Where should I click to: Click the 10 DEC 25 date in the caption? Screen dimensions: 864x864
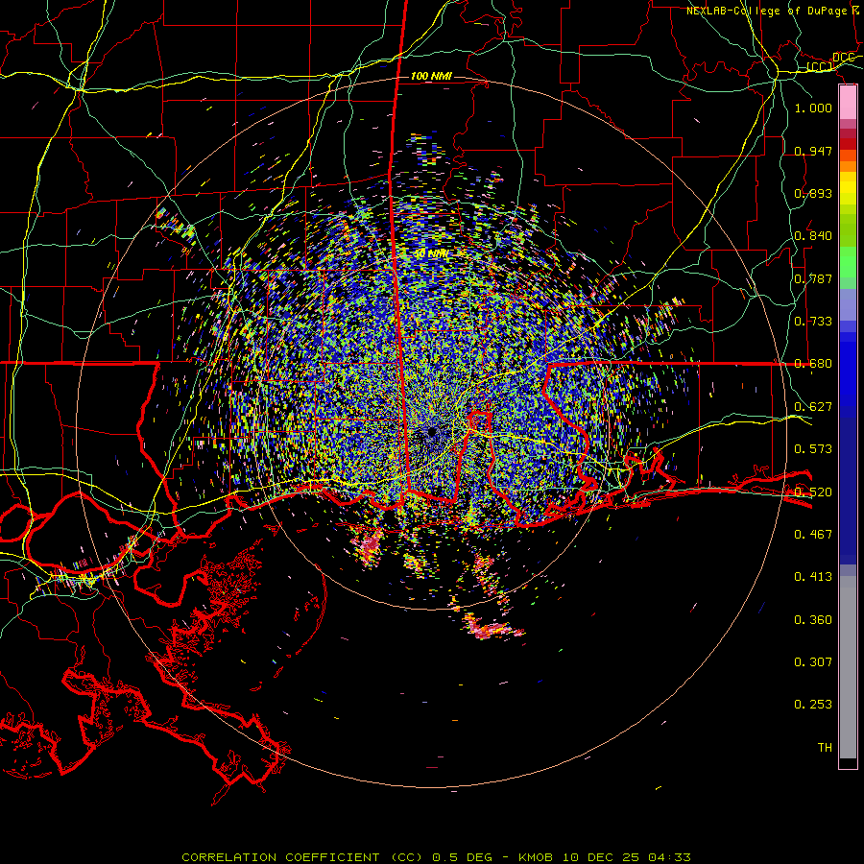[x=603, y=857]
